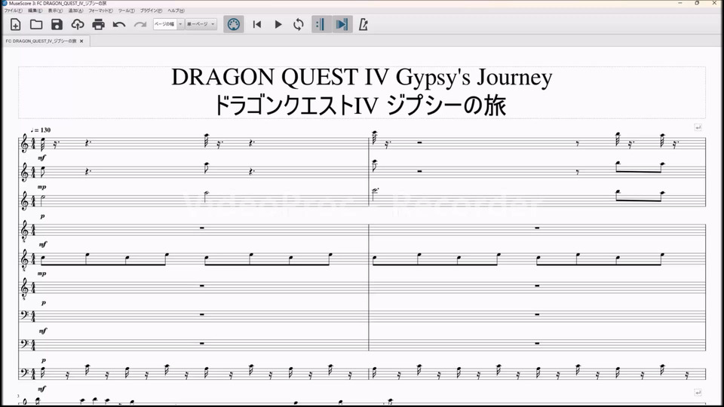Screen dimensions: 724x407
Task: Open the 編集 menu
Action: [x=35, y=11]
